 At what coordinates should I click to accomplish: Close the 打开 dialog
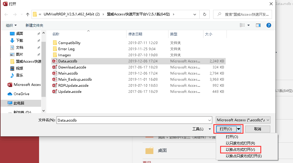point(271,4)
